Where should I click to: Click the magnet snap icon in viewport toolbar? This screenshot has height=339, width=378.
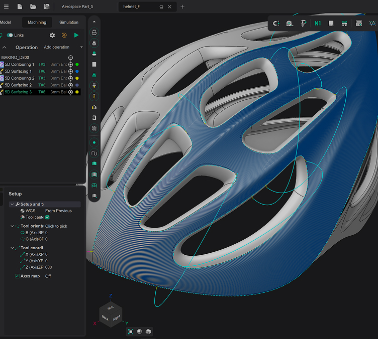click(276, 24)
